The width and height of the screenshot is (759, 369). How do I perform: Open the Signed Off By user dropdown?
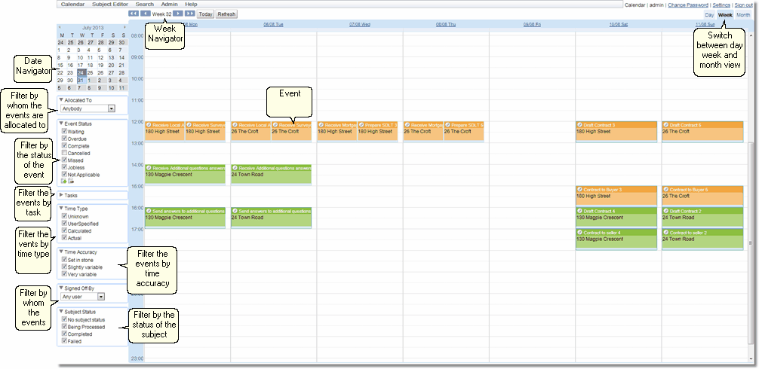[112, 297]
